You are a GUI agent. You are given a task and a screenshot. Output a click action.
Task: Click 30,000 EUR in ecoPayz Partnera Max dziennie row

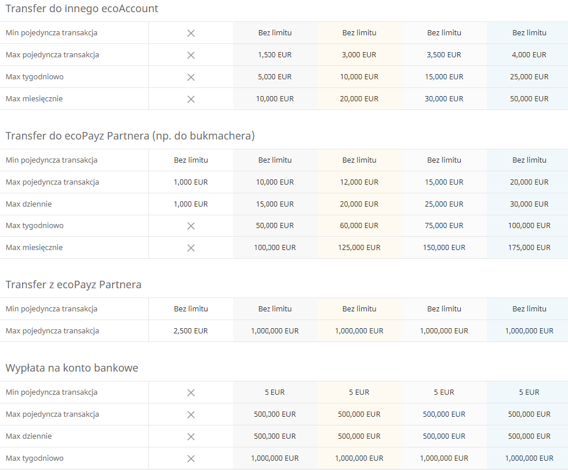[529, 204]
